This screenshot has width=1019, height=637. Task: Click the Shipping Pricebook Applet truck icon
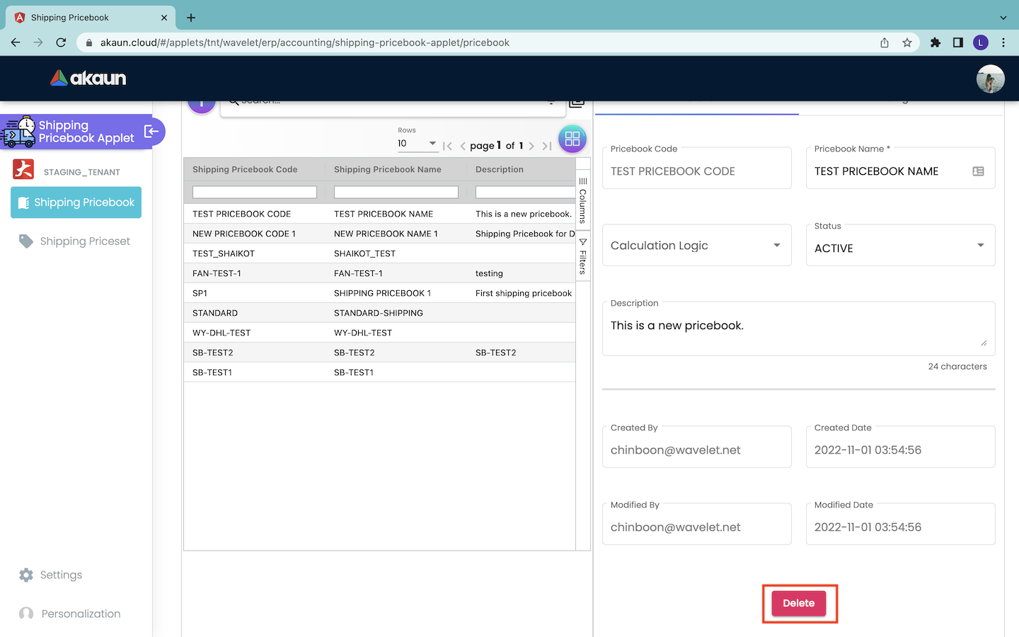[19, 132]
